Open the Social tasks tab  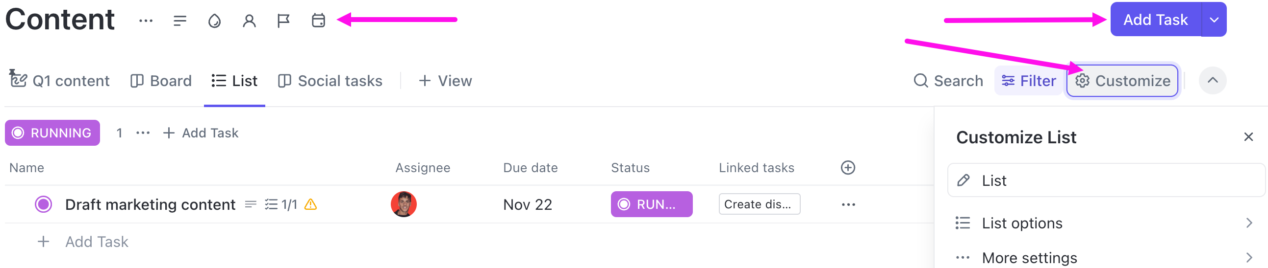point(330,81)
